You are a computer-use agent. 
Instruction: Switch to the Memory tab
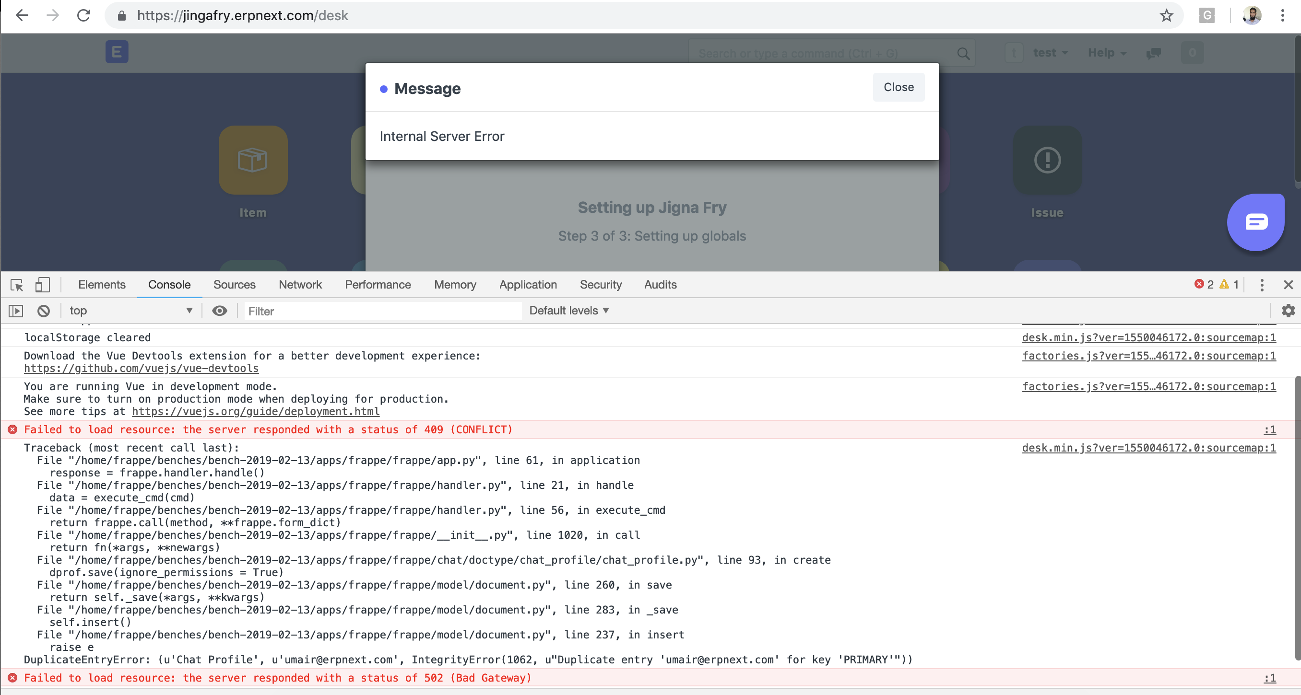tap(455, 285)
